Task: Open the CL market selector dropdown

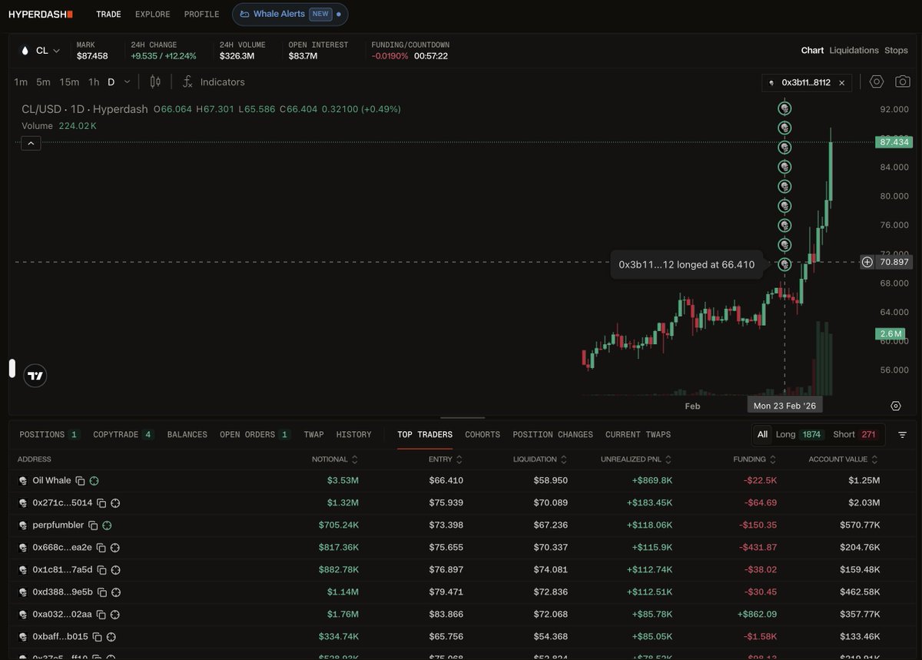Action: pyautogui.click(x=41, y=51)
